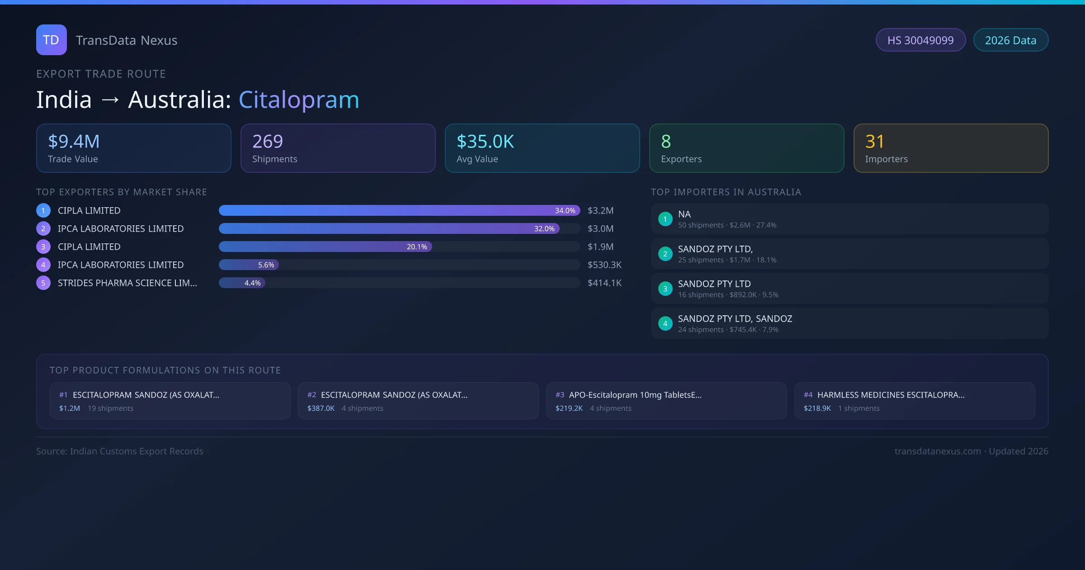Screen dimensions: 1085x570
Task: Click the TD logo icon
Action: pos(51,40)
